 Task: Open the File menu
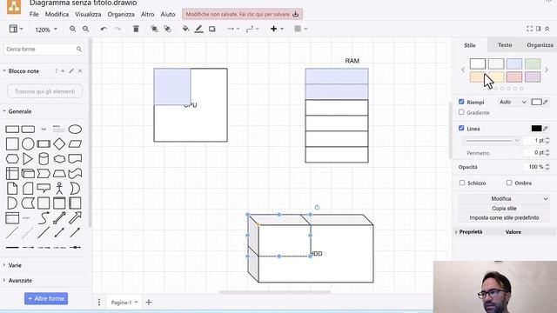pos(34,14)
